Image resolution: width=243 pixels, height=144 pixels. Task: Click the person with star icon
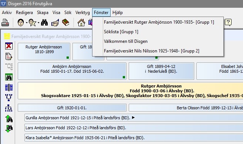click(x=33, y=23)
